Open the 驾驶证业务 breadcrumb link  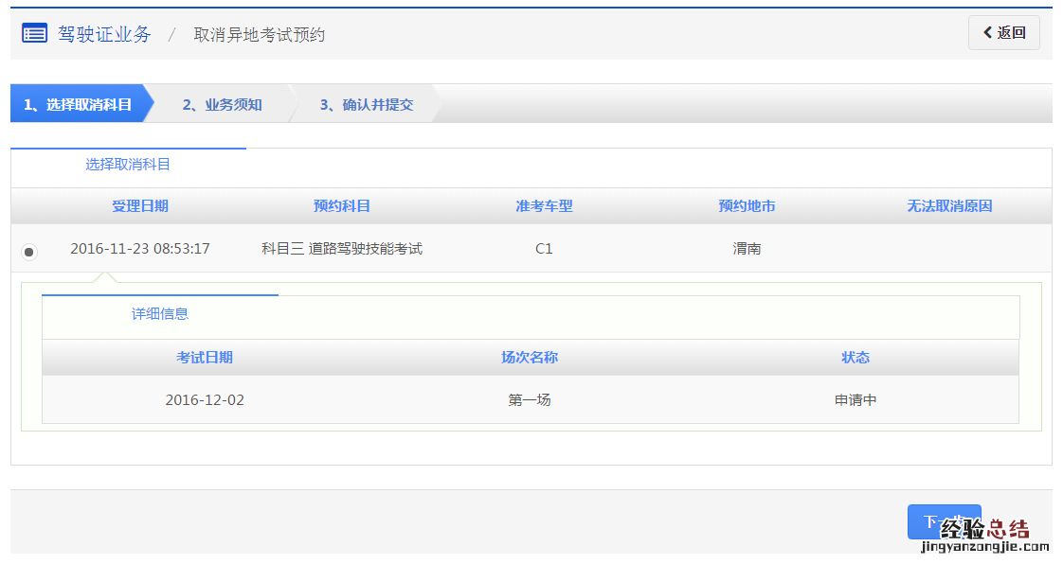[x=104, y=34]
